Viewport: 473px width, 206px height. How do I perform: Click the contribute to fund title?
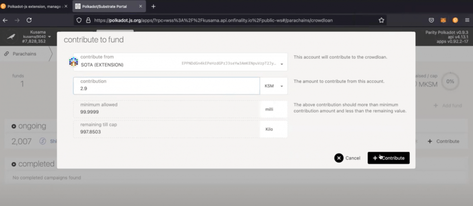pos(94,40)
